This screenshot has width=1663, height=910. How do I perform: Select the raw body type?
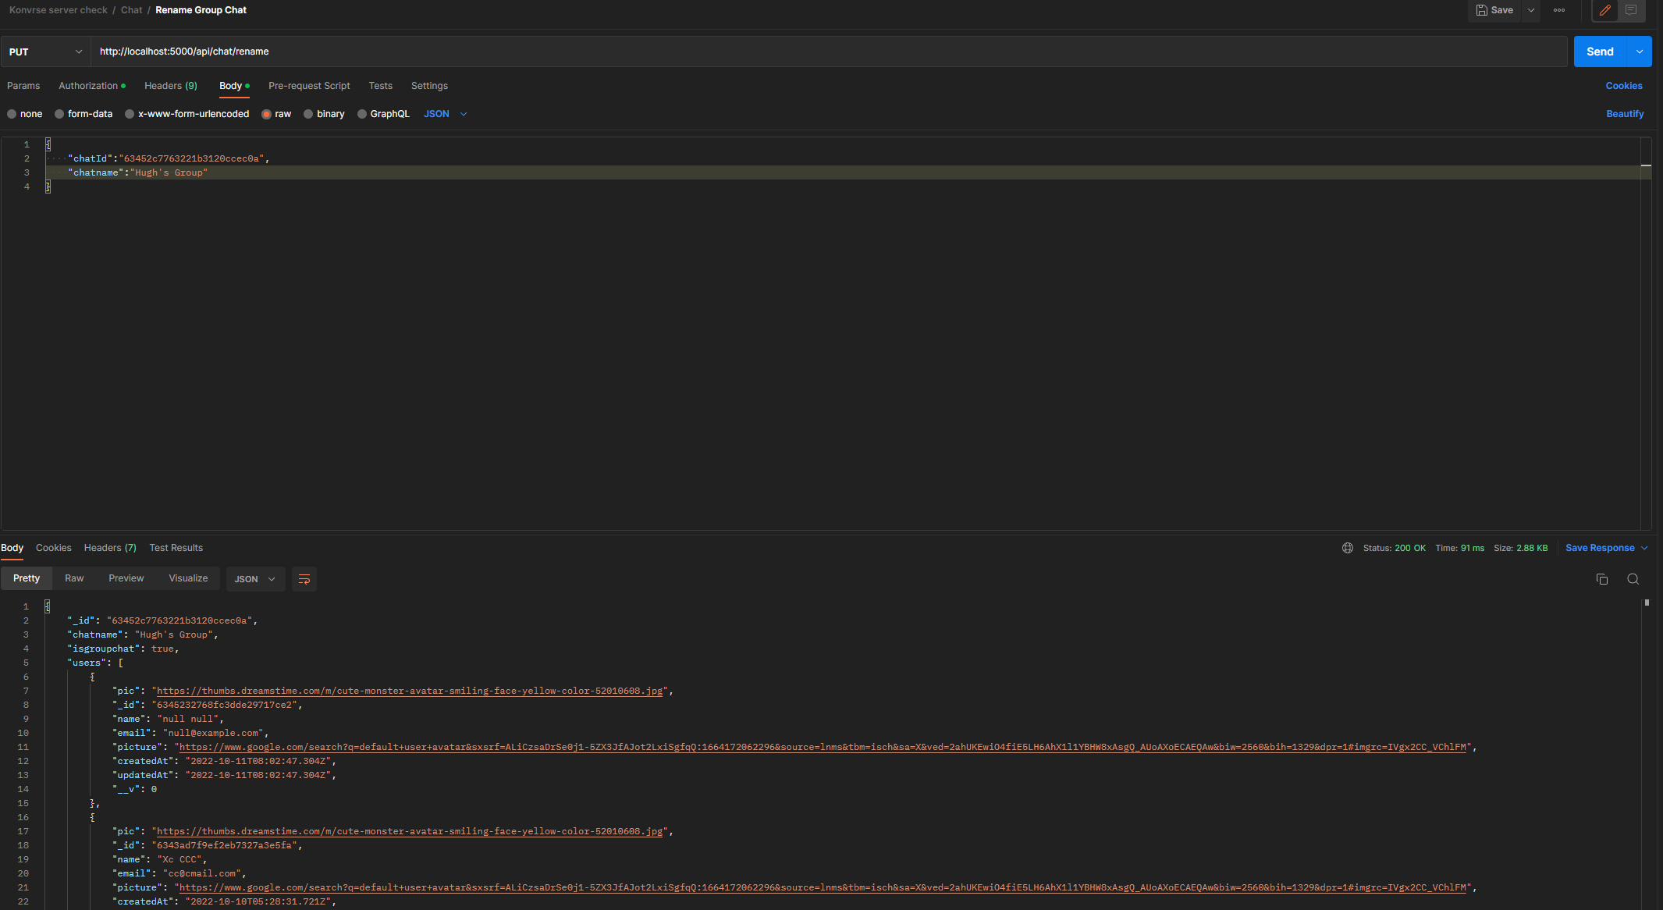276,114
